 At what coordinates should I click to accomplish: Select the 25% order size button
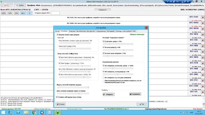(x=16, y=13)
